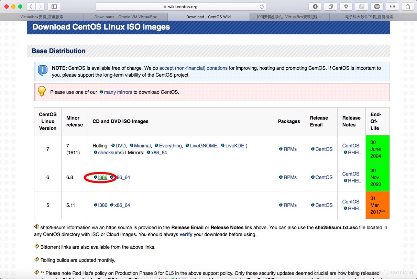Open CentOS release notes for version 6
The width and height of the screenshot is (417, 279).
tap(351, 174)
